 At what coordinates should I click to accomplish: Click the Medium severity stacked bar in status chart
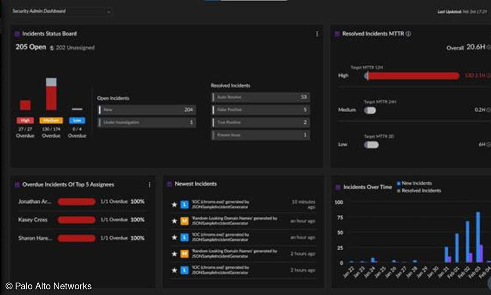point(51,94)
